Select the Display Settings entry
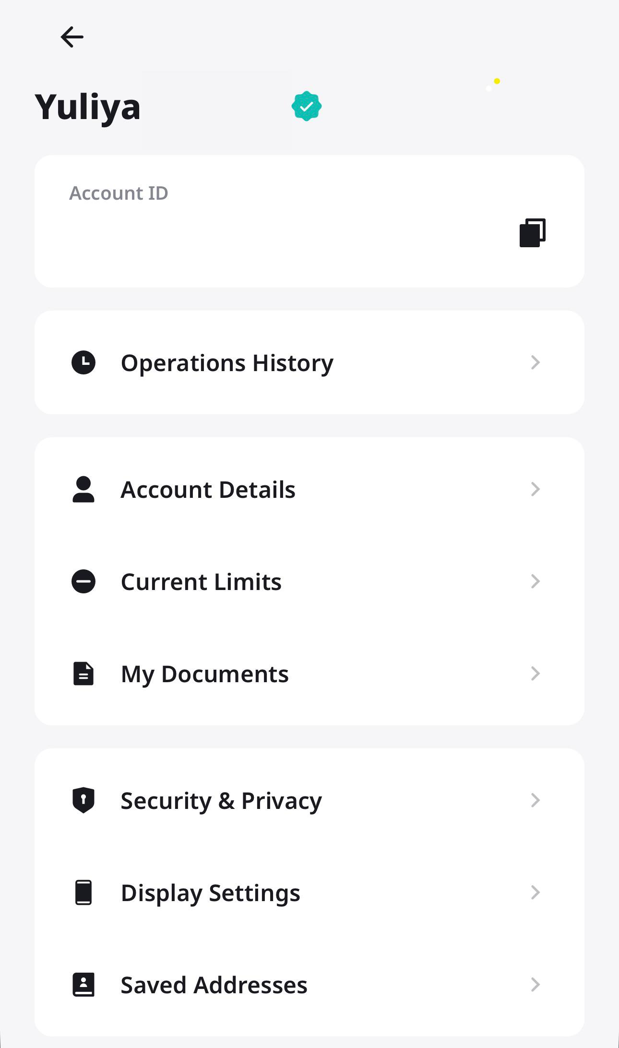Screen dimensions: 619x1048 211,893
